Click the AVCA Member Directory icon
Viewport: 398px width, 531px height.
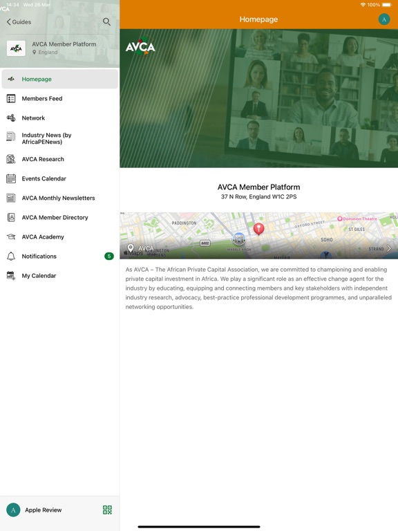click(11, 217)
